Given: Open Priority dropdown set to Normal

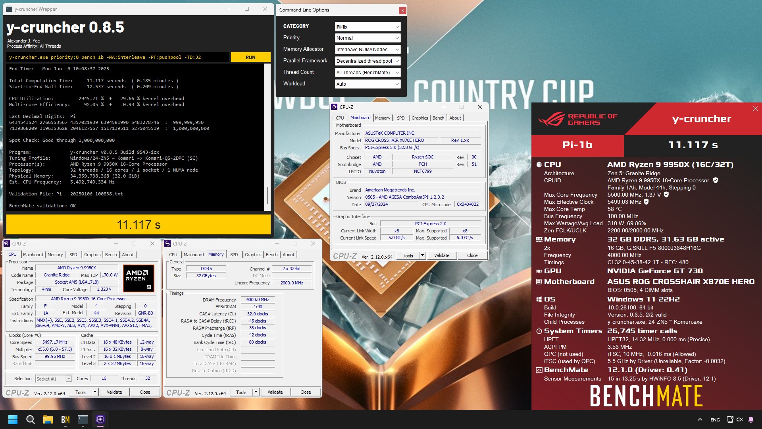Looking at the screenshot, I should (368, 38).
